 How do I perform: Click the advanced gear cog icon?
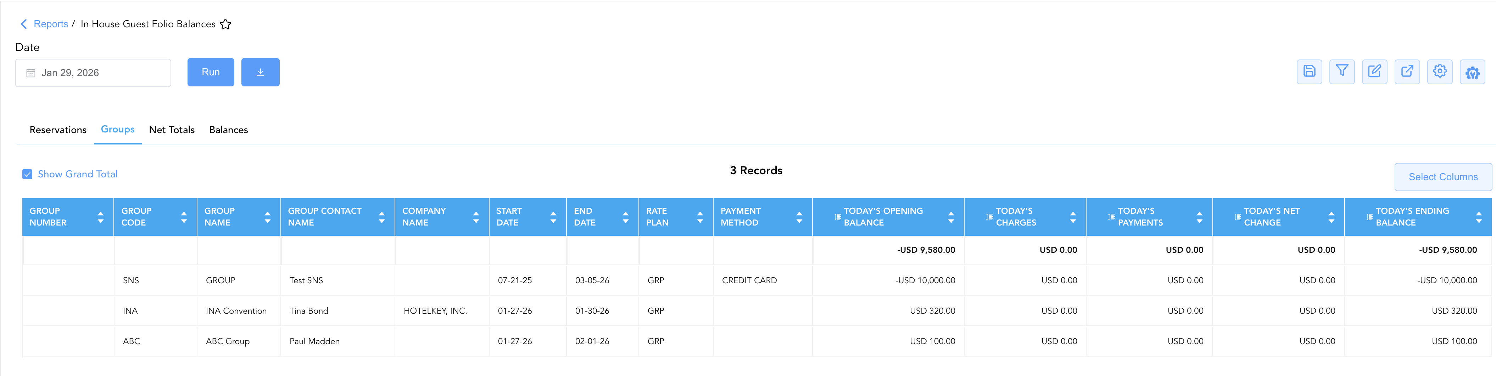click(1472, 73)
